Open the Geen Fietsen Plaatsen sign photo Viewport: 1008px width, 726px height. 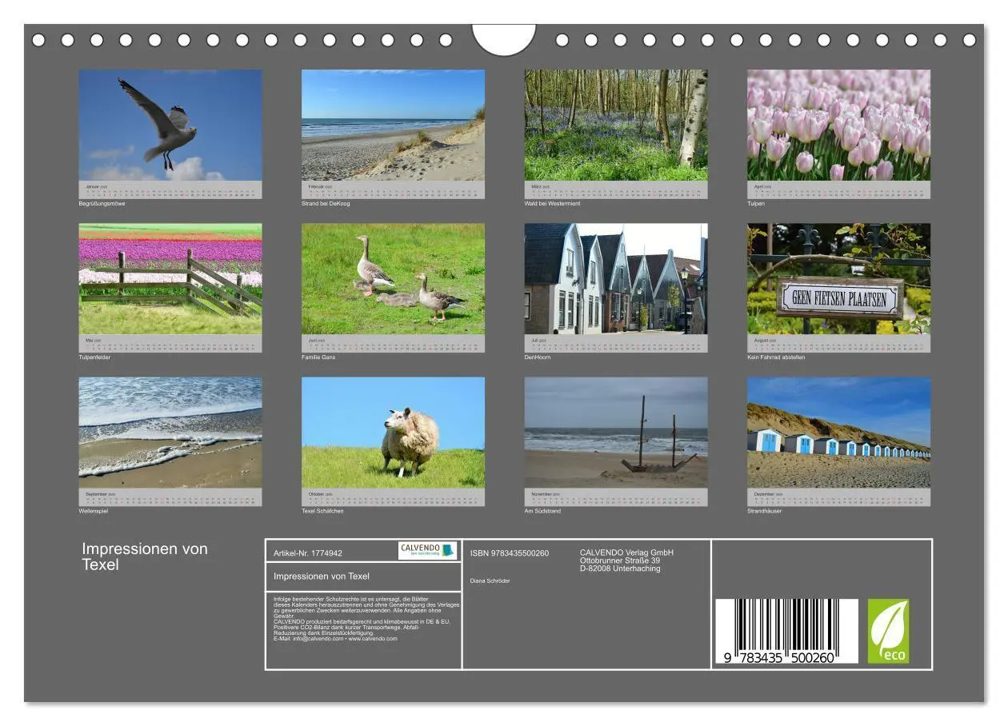click(838, 279)
